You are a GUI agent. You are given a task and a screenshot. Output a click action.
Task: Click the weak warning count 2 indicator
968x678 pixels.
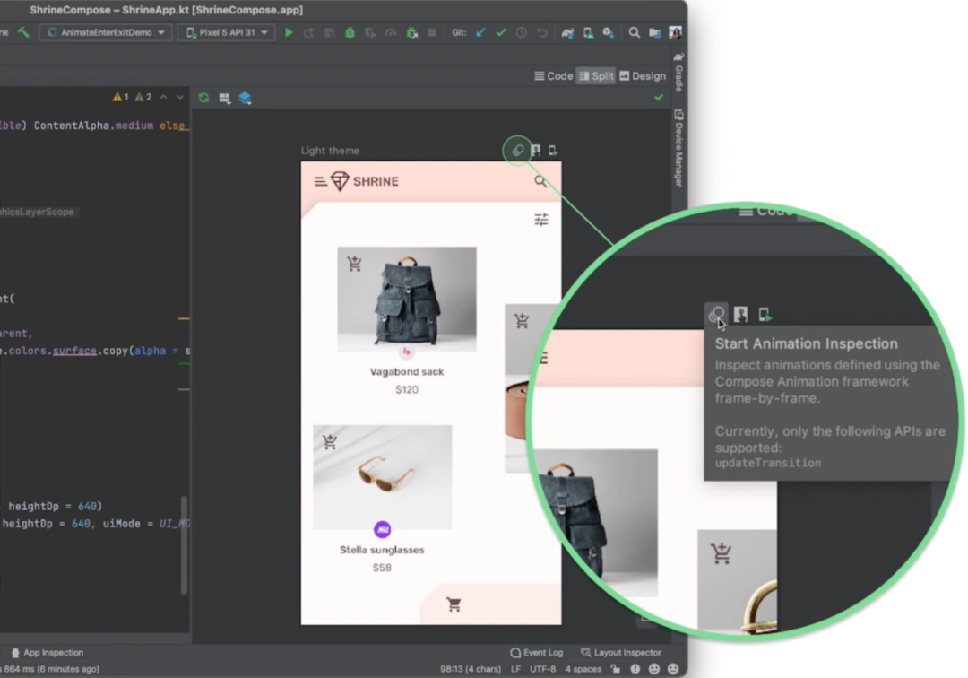[x=143, y=97]
